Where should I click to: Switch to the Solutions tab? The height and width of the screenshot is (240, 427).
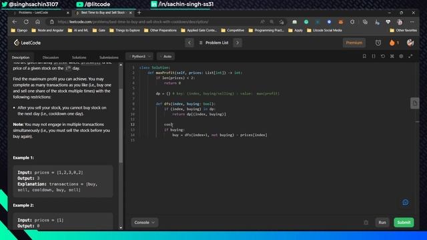[79, 57]
